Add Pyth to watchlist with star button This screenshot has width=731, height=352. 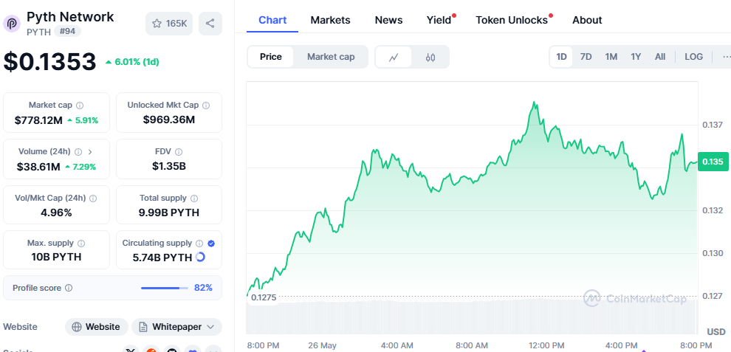(169, 24)
